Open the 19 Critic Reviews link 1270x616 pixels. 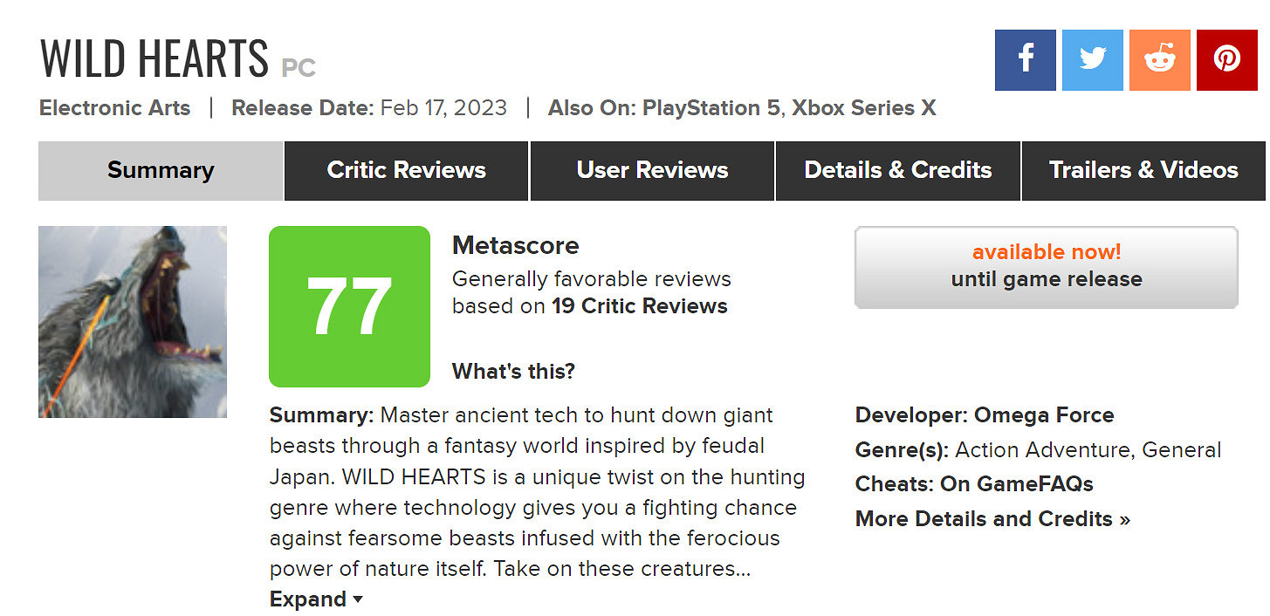pyautogui.click(x=639, y=306)
